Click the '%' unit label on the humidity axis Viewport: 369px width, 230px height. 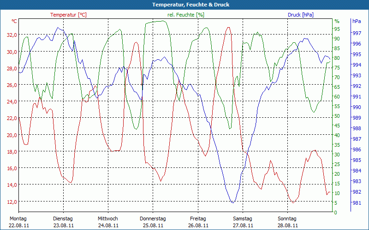[x=337, y=21]
